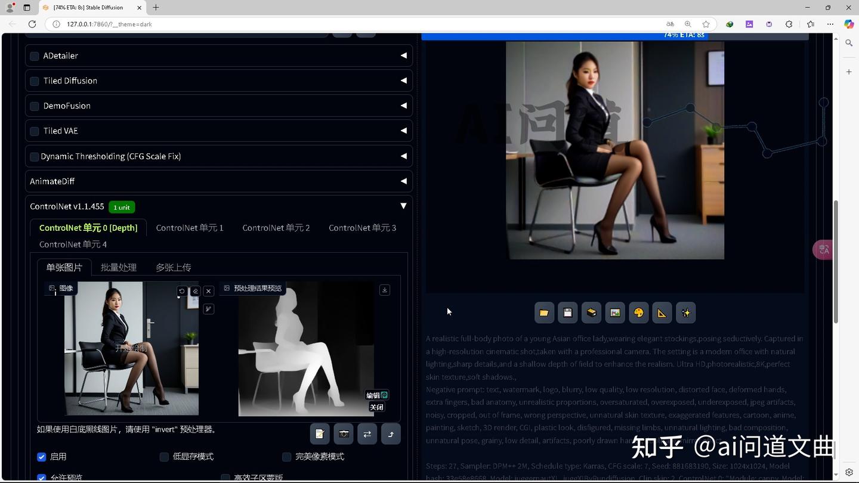
Task: Enable the 低显存模式 checkbox
Action: click(x=164, y=456)
